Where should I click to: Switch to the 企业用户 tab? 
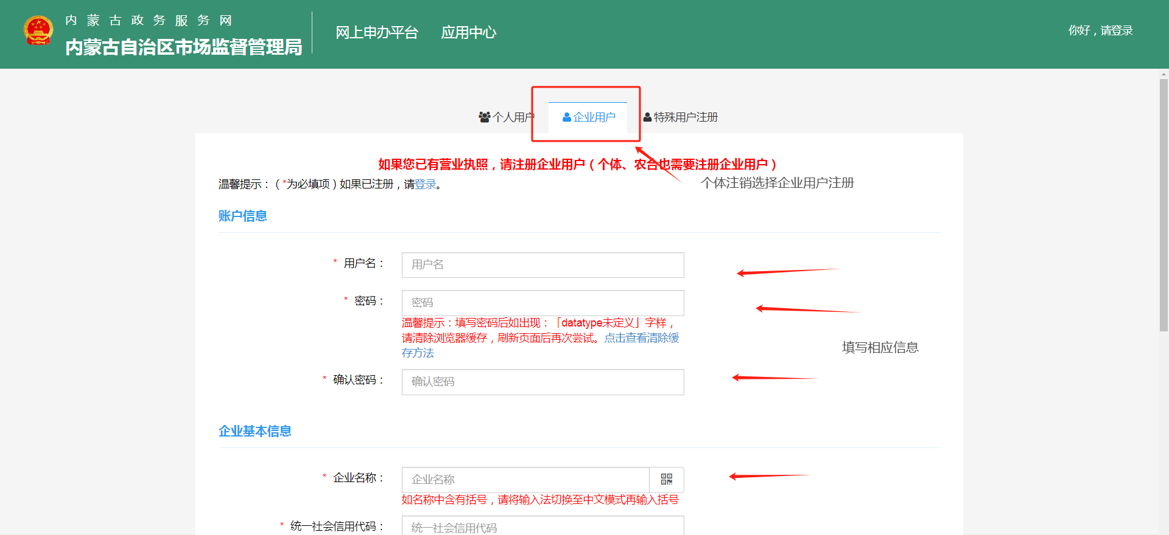pyautogui.click(x=588, y=117)
